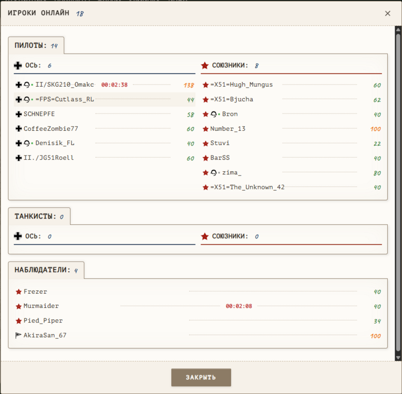Click the 00:02:38 timer of II/SKG210_Omakc

(115, 85)
